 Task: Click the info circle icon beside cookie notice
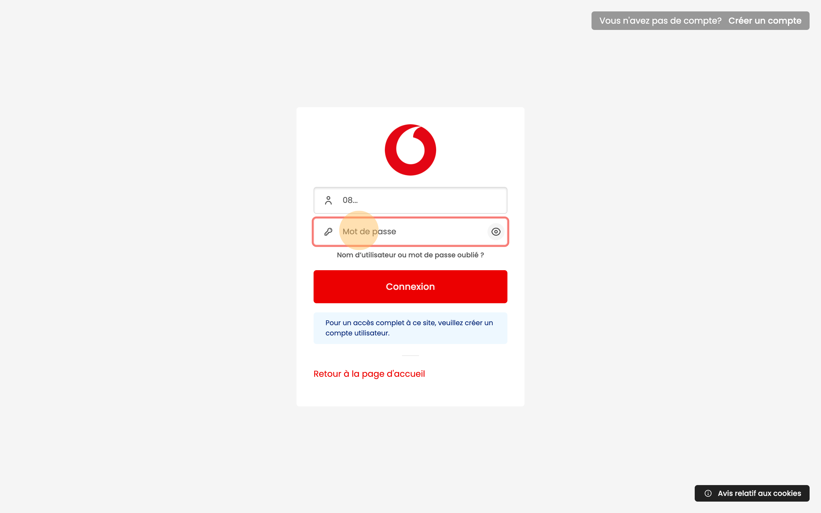pos(708,493)
